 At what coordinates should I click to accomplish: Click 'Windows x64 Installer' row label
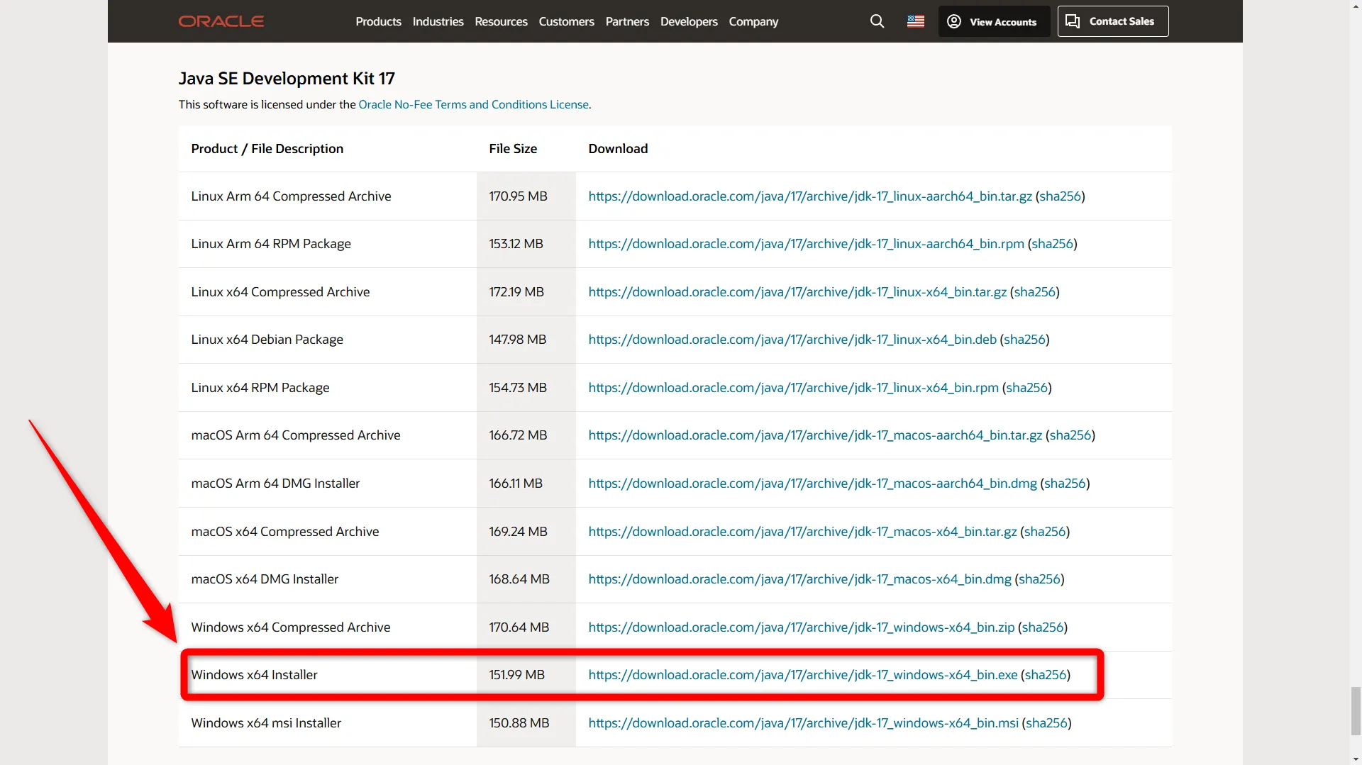(254, 675)
